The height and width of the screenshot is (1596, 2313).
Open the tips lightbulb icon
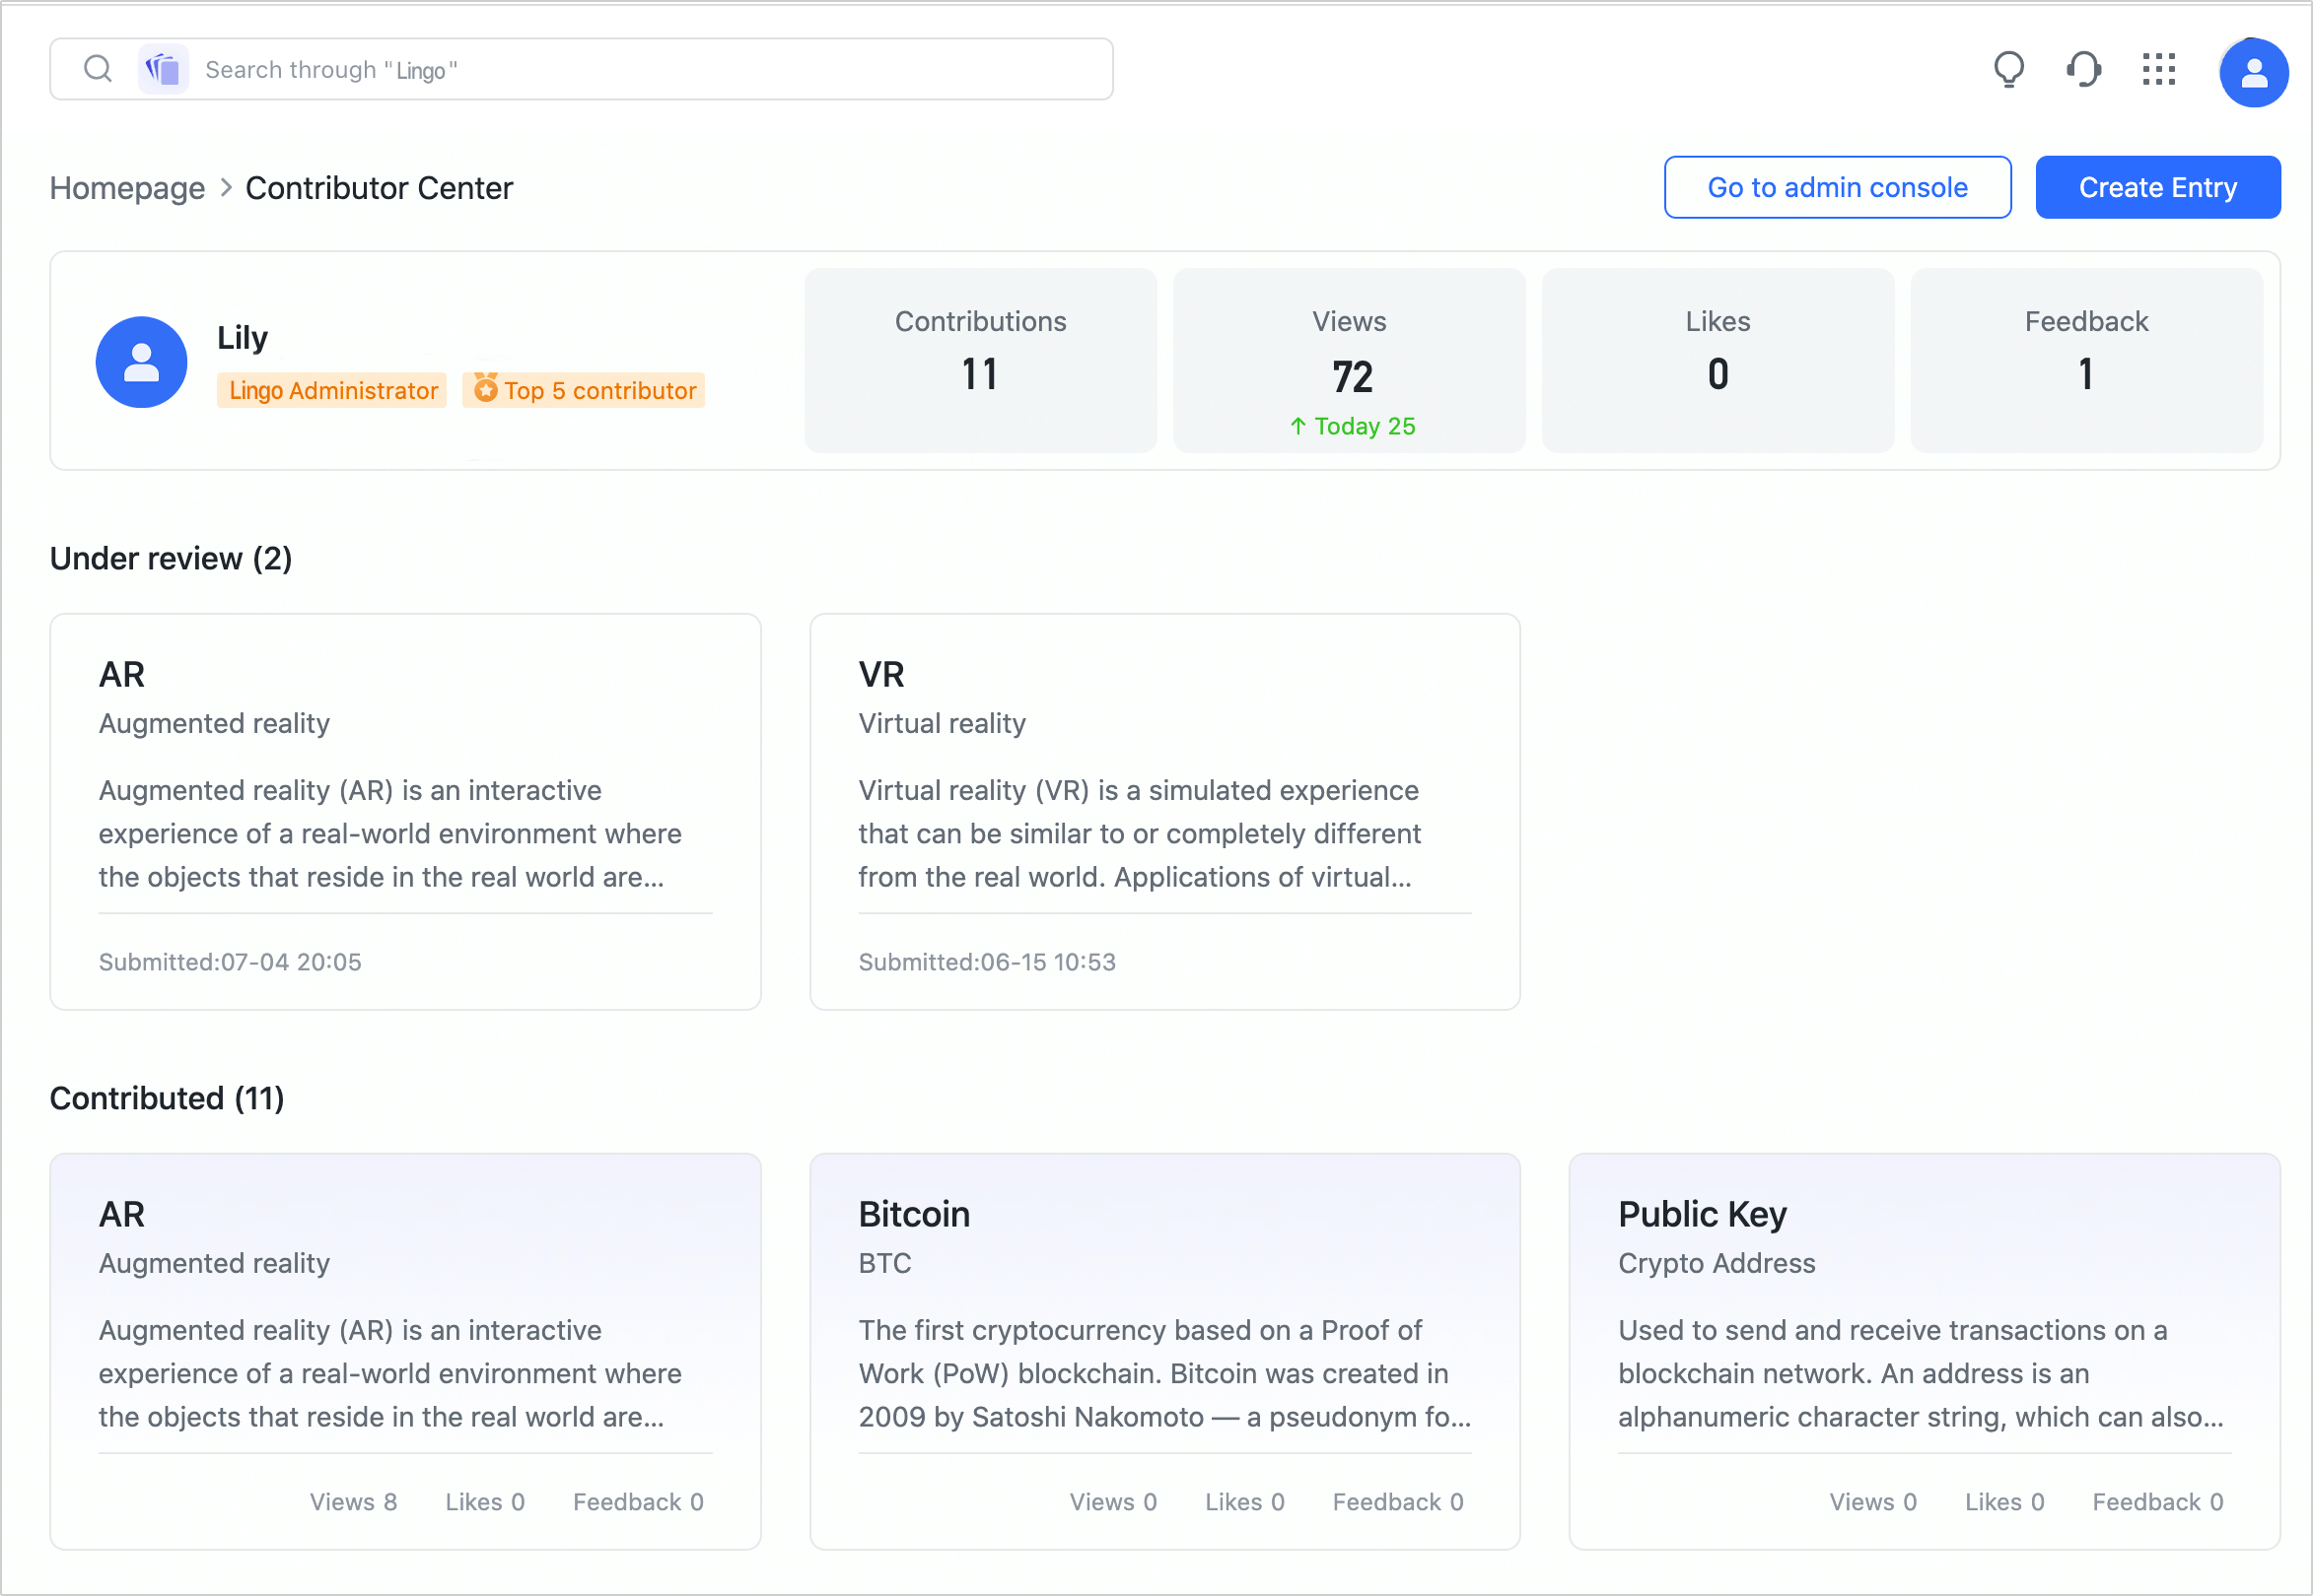2008,69
